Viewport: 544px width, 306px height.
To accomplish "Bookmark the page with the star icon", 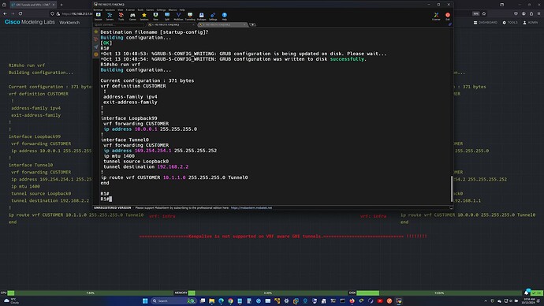I will pyautogui.click(x=484, y=13).
